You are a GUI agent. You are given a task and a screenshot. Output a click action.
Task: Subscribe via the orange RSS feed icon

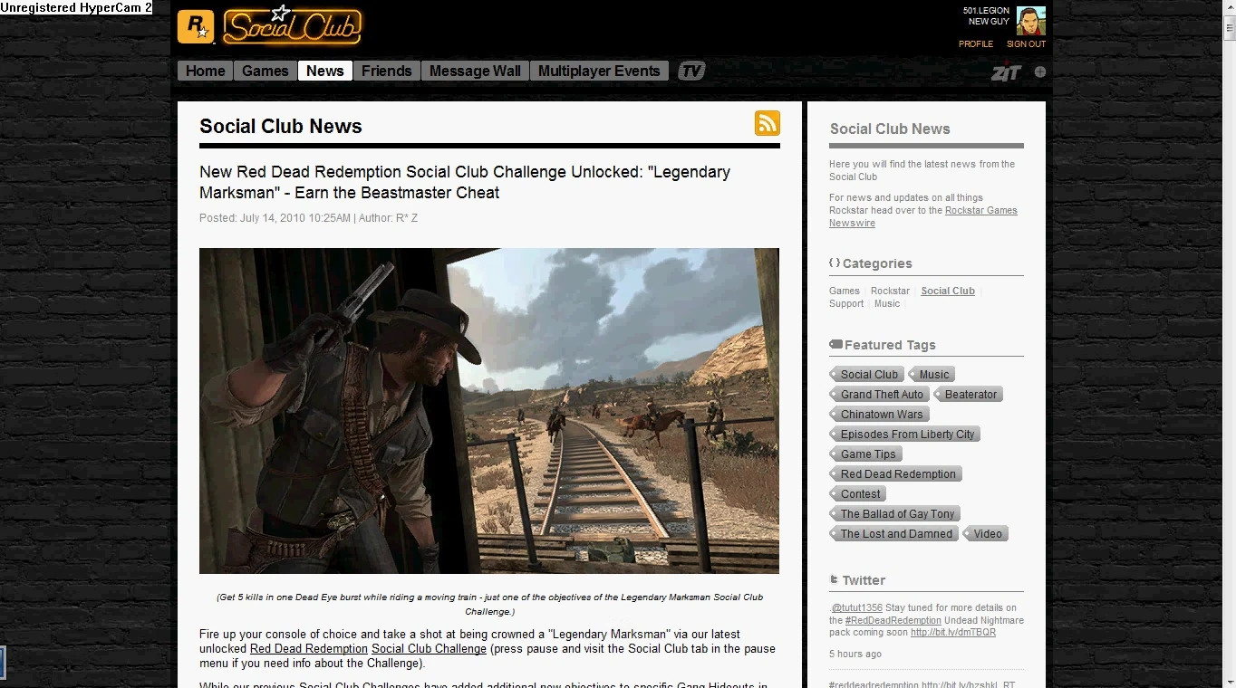pos(768,123)
